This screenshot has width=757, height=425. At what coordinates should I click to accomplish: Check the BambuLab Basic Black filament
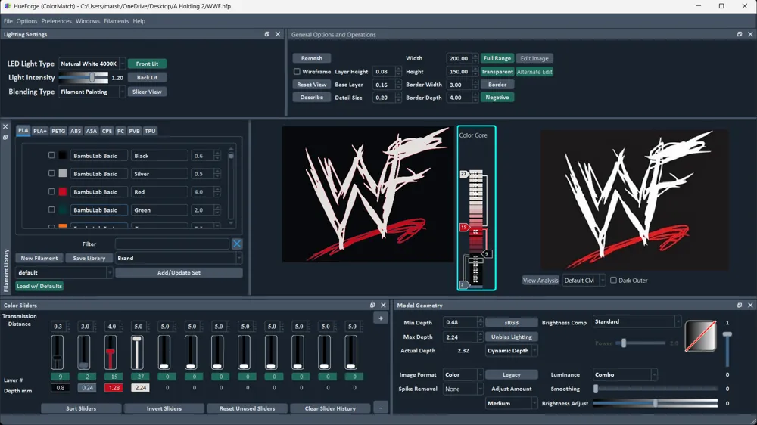51,155
